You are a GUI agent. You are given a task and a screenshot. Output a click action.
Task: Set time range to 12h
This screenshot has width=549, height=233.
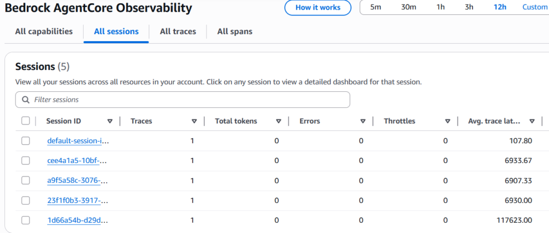click(500, 7)
